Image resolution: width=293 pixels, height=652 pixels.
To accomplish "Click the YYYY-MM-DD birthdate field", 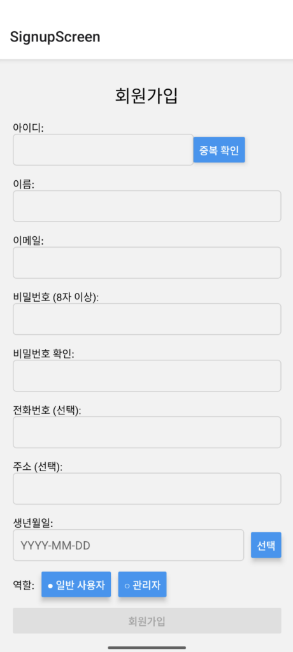I will [x=129, y=545].
